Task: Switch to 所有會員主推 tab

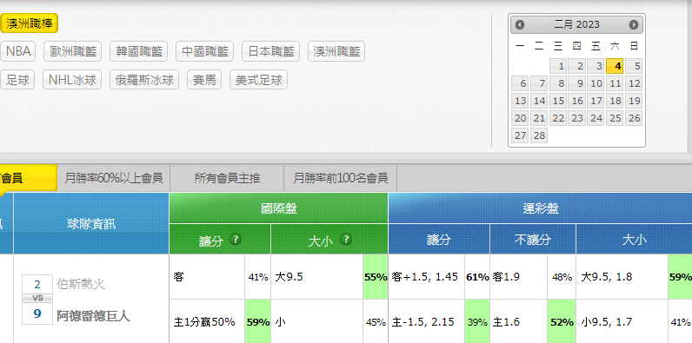Action: pyautogui.click(x=227, y=178)
